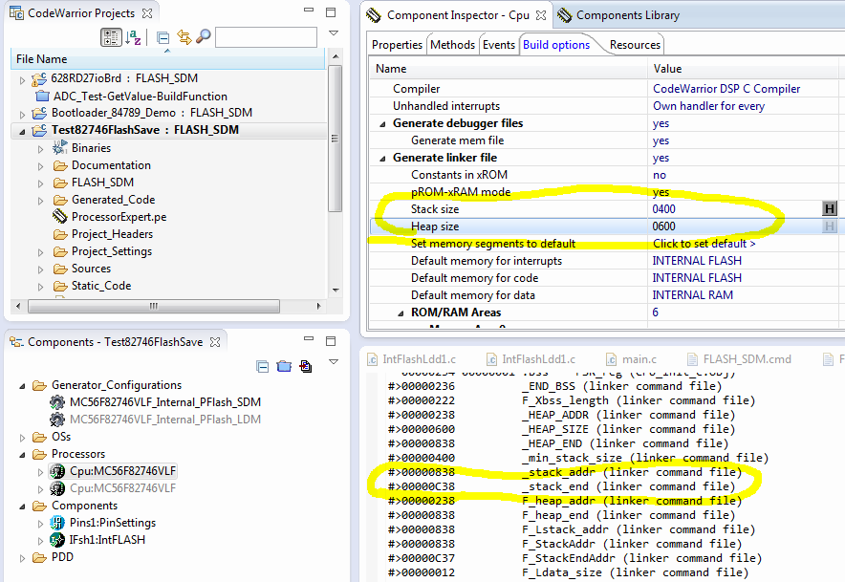
Task: Click 'Own handler for every' value
Action: point(708,106)
